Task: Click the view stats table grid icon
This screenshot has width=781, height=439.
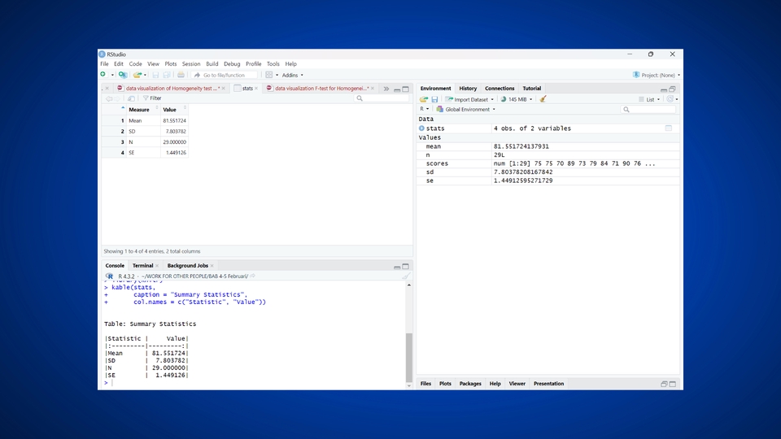Action: pos(669,128)
